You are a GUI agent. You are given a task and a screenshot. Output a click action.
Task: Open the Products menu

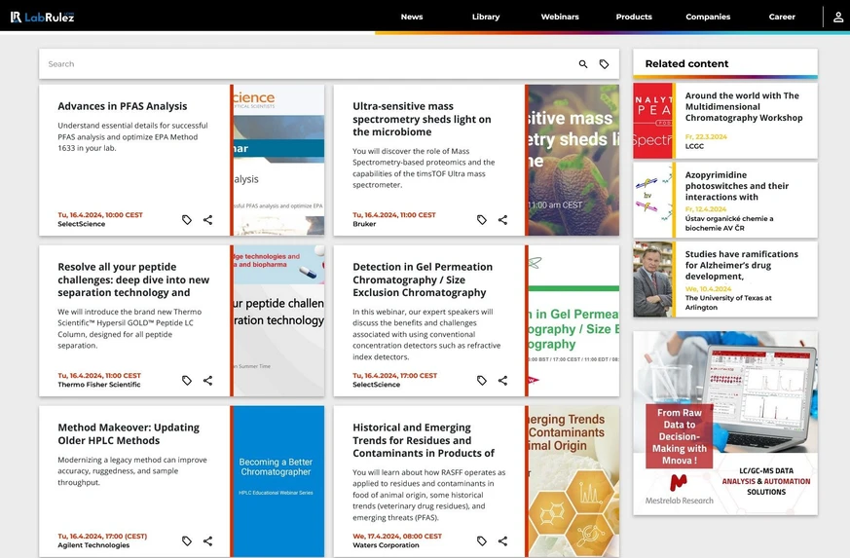(634, 17)
